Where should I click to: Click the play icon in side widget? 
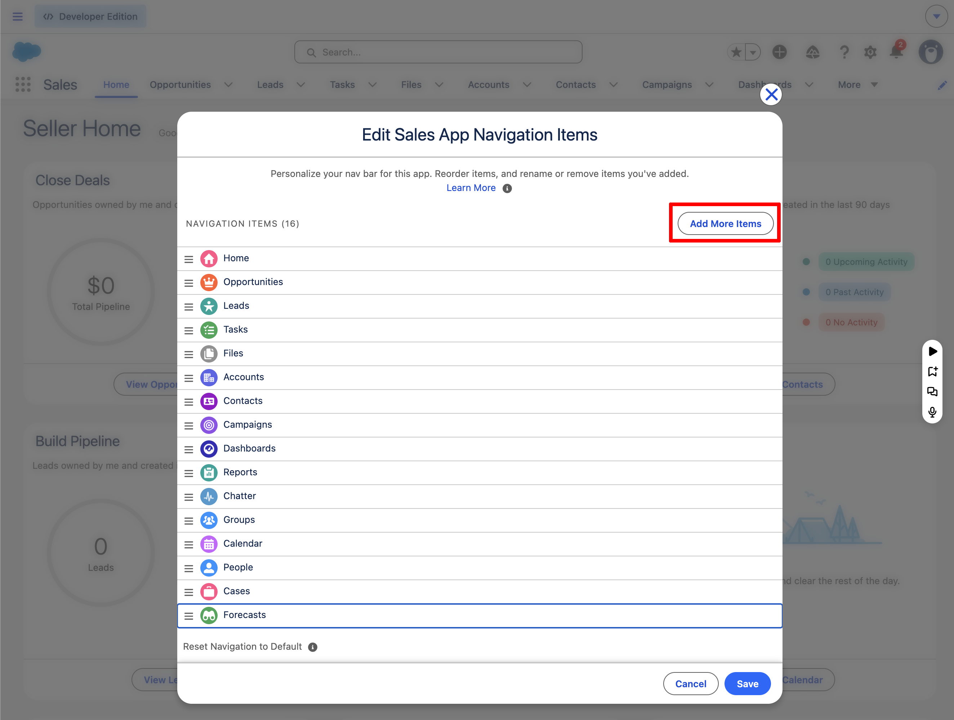[932, 351]
